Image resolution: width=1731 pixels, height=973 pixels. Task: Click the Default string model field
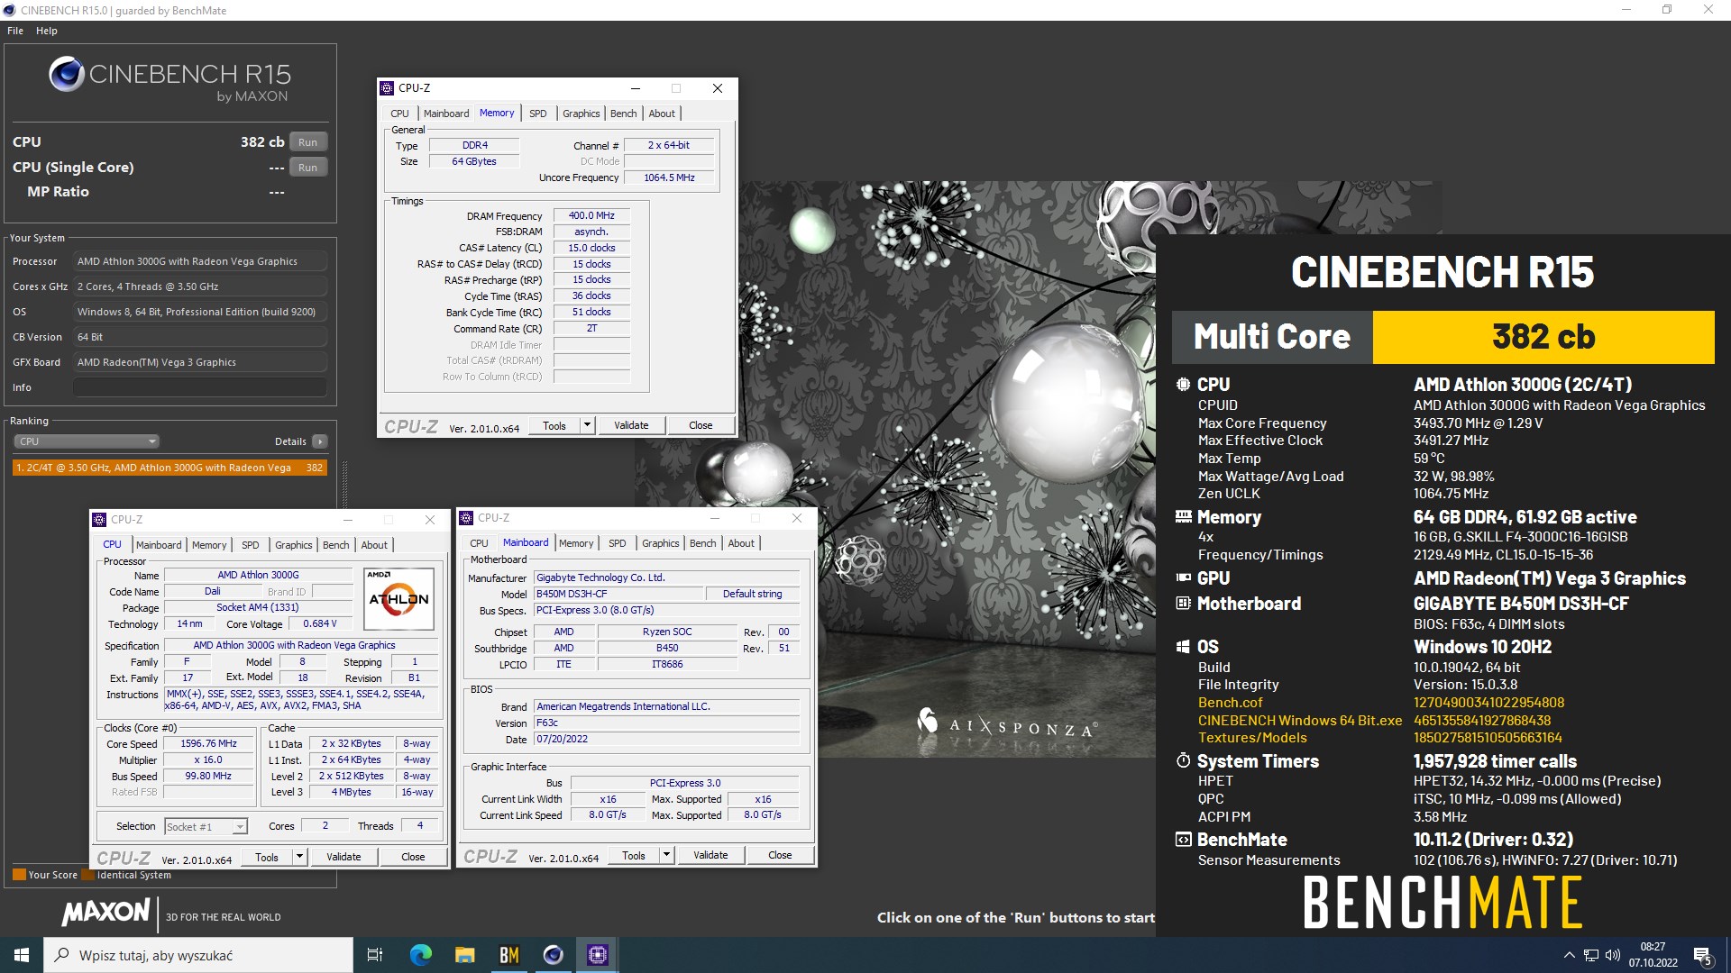pos(753,594)
